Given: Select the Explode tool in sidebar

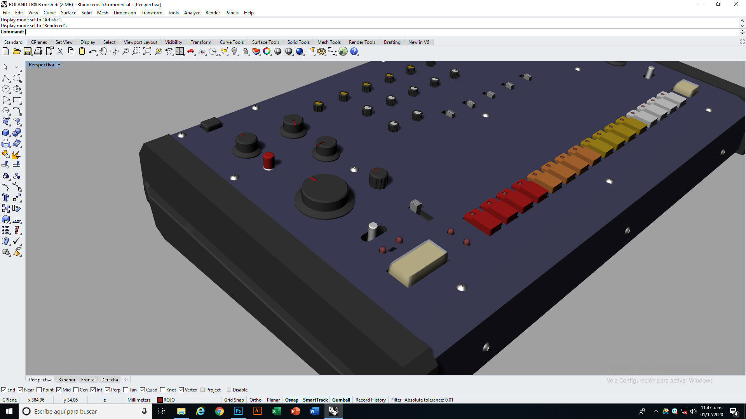Looking at the screenshot, I should click(17, 154).
